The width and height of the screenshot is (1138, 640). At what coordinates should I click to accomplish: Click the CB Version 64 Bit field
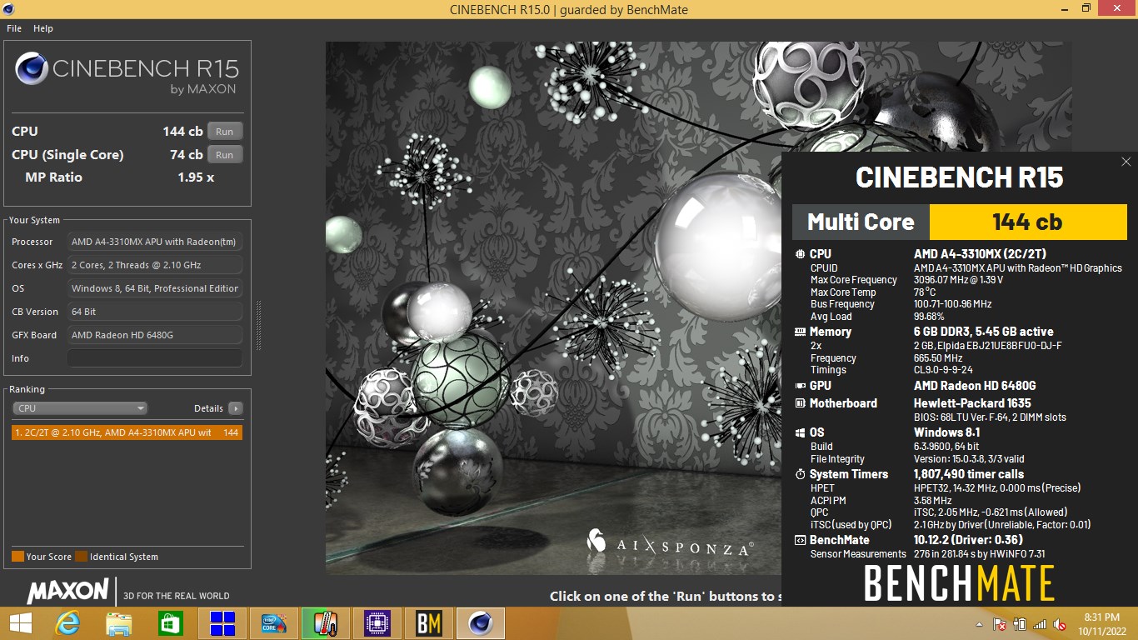(155, 312)
